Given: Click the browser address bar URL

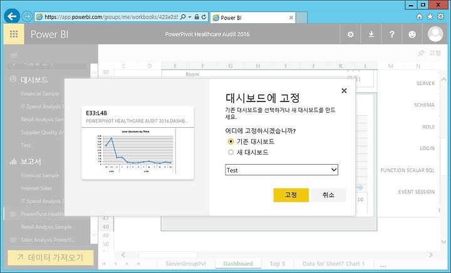Looking at the screenshot, I should pos(111,17).
